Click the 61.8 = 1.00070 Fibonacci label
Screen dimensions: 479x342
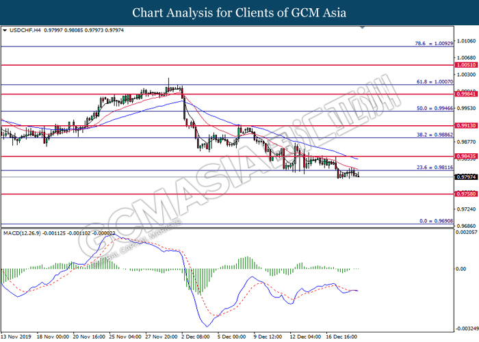click(432, 81)
